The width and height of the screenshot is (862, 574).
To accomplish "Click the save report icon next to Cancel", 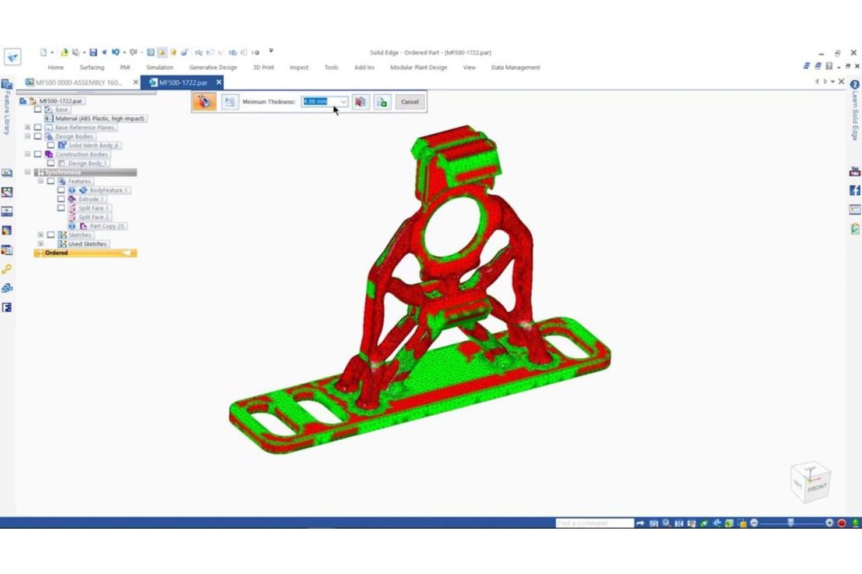I will (x=382, y=102).
